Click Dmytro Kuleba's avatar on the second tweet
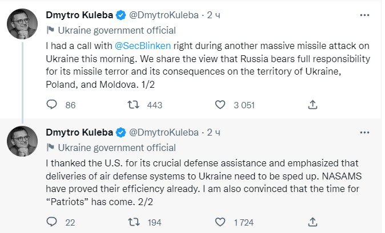Viewport: 385px width, 233px height. point(23,142)
